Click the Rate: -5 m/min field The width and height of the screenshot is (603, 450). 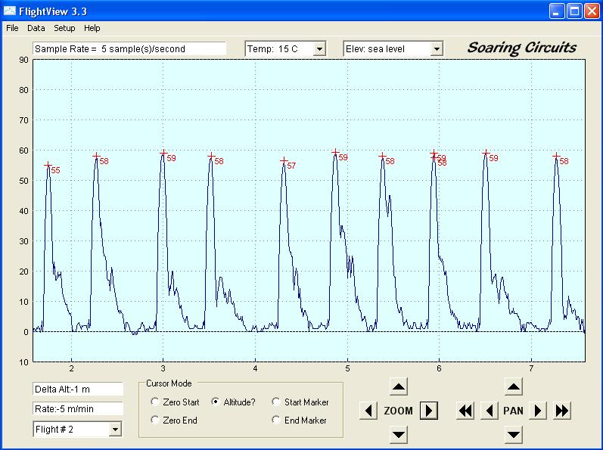pyautogui.click(x=78, y=408)
